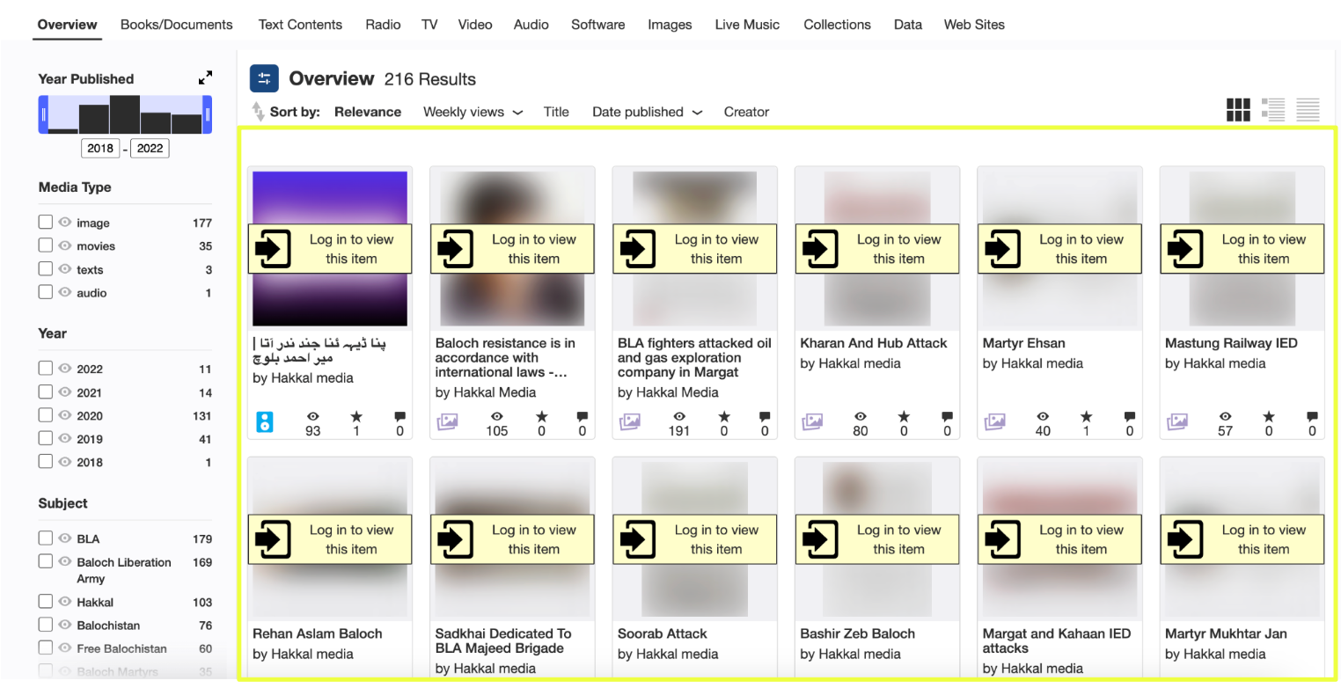The height and width of the screenshot is (688, 1341).
Task: Open the Live Music tab
Action: [x=746, y=25]
